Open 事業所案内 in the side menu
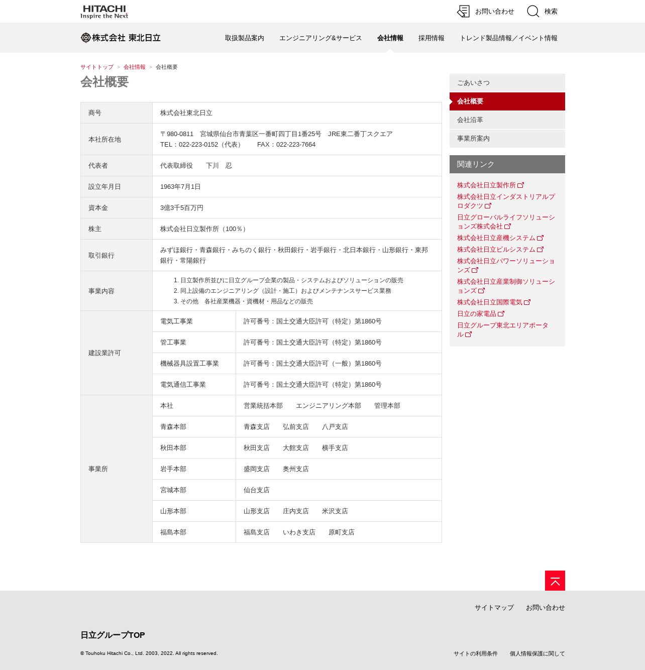Viewport: 645px width, 670px height. 507,139
